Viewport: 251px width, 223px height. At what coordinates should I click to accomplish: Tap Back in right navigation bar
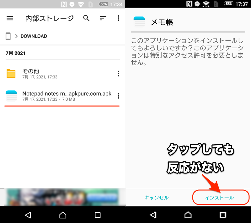point(153,215)
